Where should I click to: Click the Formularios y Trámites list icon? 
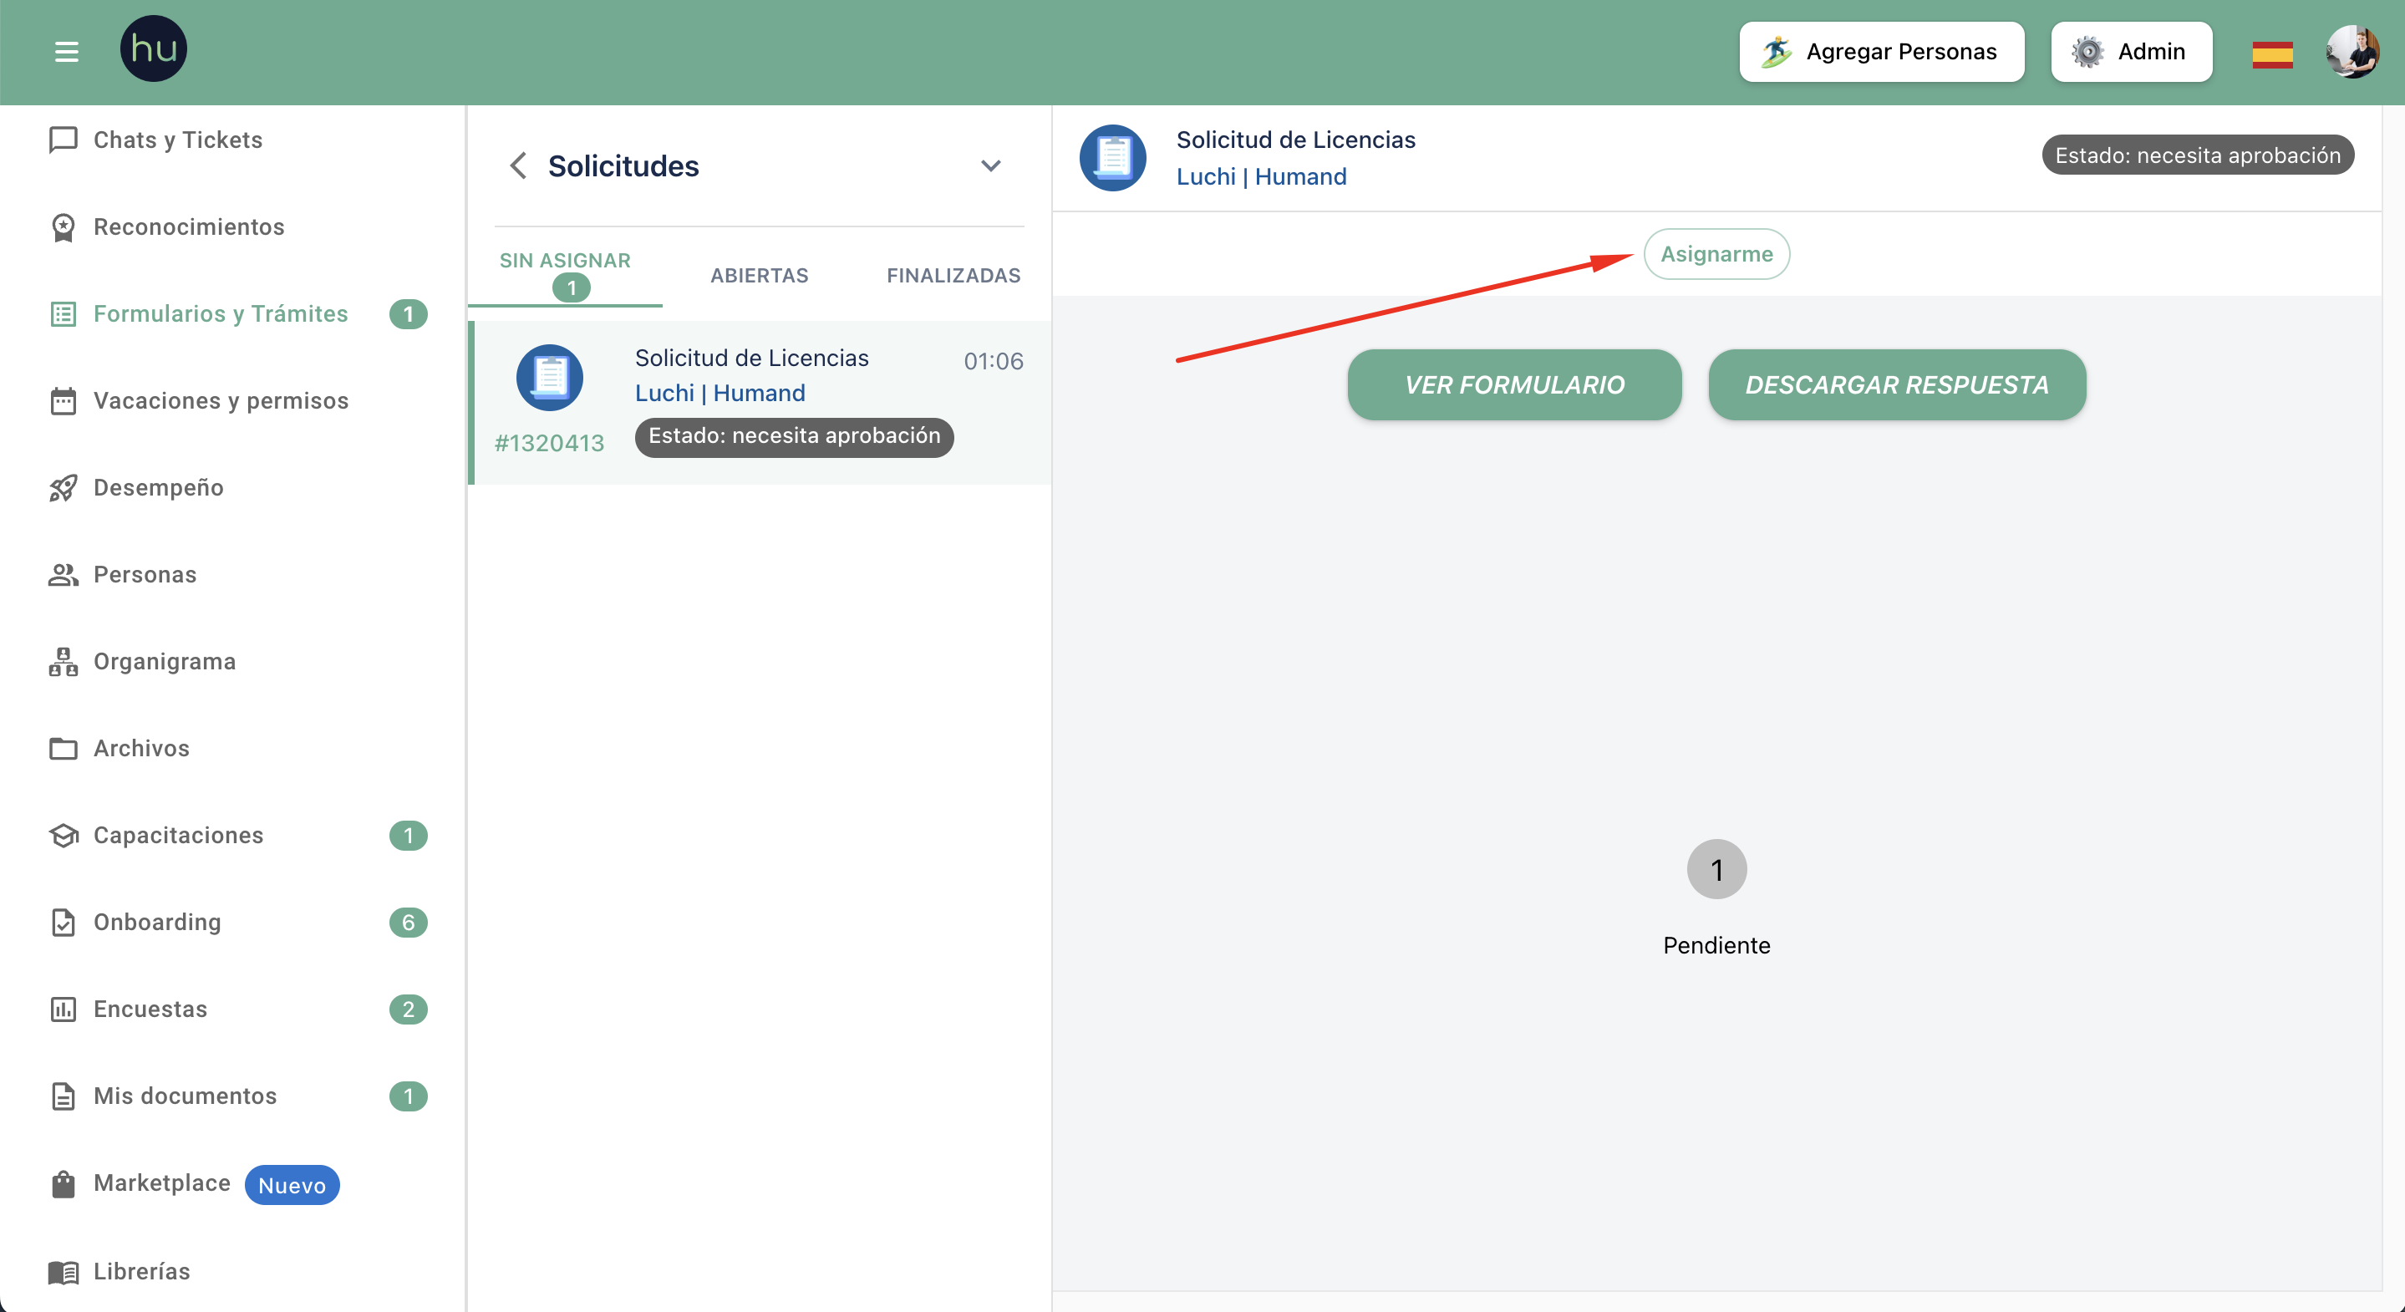coord(63,313)
